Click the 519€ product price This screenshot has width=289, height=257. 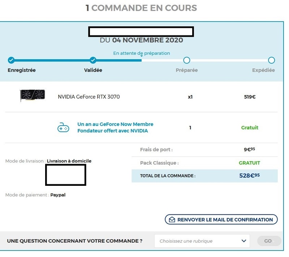pos(250,97)
